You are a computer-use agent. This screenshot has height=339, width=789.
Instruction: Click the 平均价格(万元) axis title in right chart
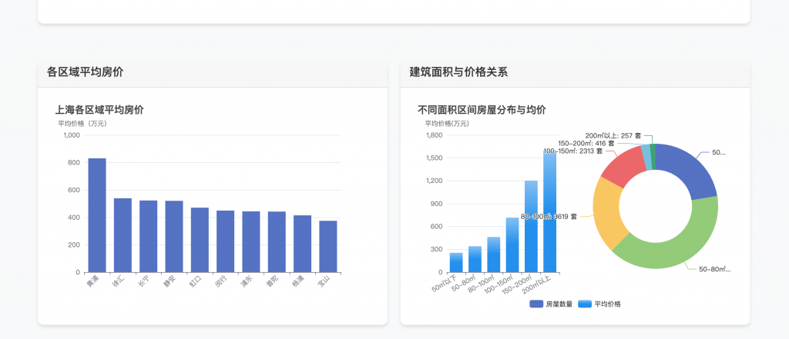click(447, 124)
